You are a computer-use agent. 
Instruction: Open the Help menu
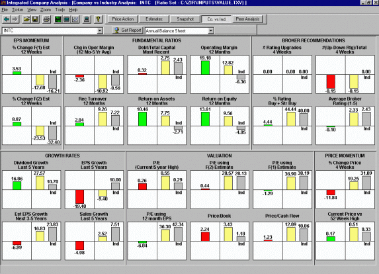click(73, 10)
